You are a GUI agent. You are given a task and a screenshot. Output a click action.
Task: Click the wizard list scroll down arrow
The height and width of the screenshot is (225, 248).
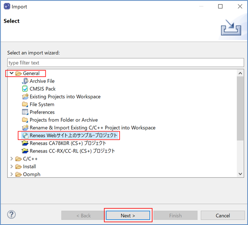point(240,174)
